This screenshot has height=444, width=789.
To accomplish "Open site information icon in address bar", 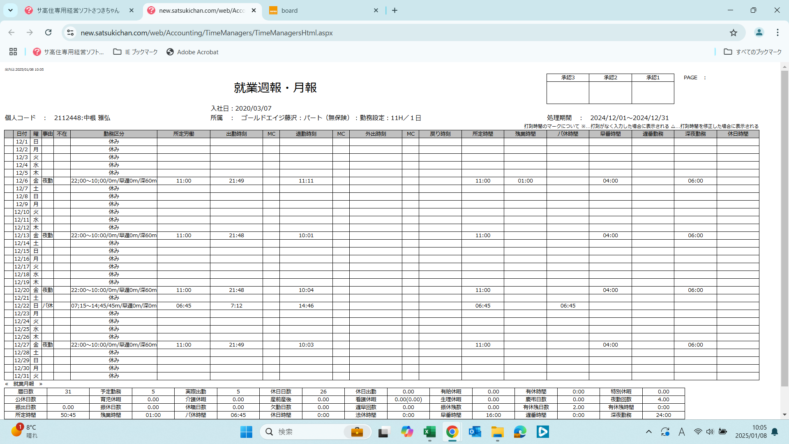I will [70, 32].
